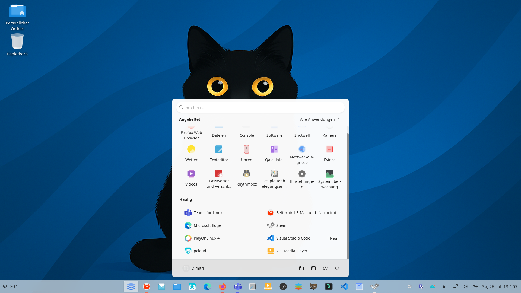The height and width of the screenshot is (293, 521).
Task: Open GIMP taskbar icon
Action: [x=314, y=286]
